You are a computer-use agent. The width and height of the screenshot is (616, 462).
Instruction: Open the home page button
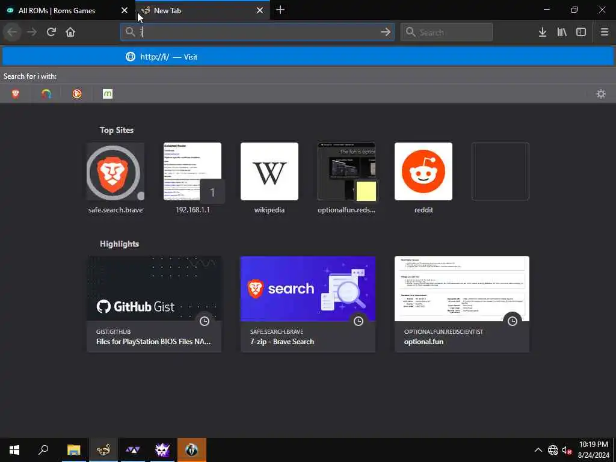[70, 32]
